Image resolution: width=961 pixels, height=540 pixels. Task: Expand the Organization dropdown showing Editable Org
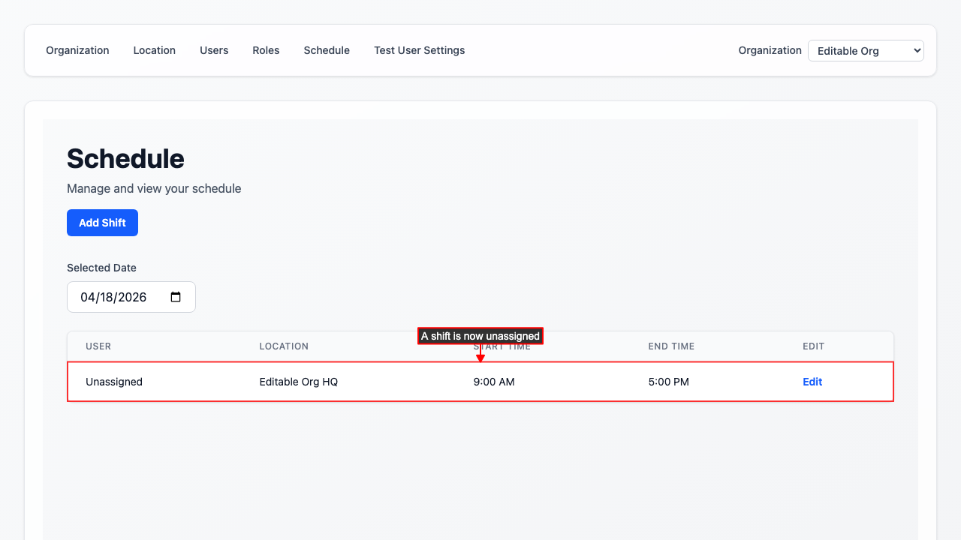point(866,51)
